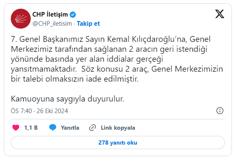234x157 pixels.
Task: Click the blue verified badge icon
Action: coord(73,14)
